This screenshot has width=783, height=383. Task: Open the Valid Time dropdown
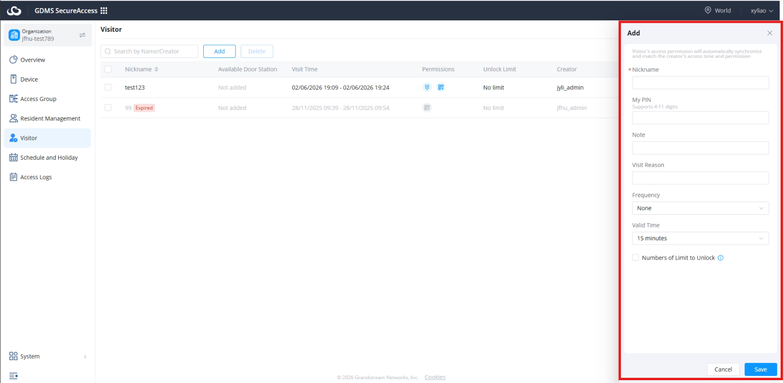[x=700, y=238]
